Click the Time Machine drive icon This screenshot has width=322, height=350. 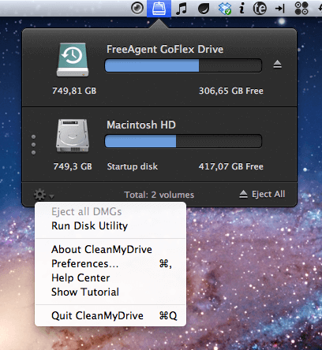[73, 60]
